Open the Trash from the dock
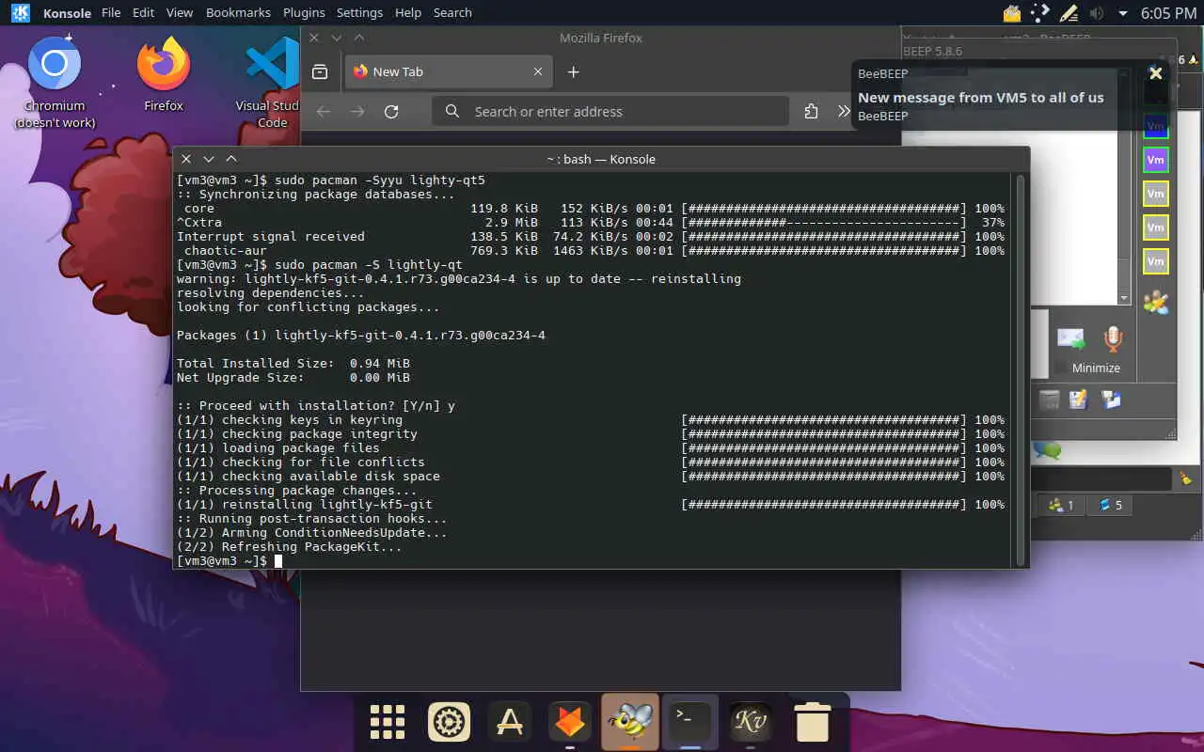The image size is (1204, 752). pos(812,722)
